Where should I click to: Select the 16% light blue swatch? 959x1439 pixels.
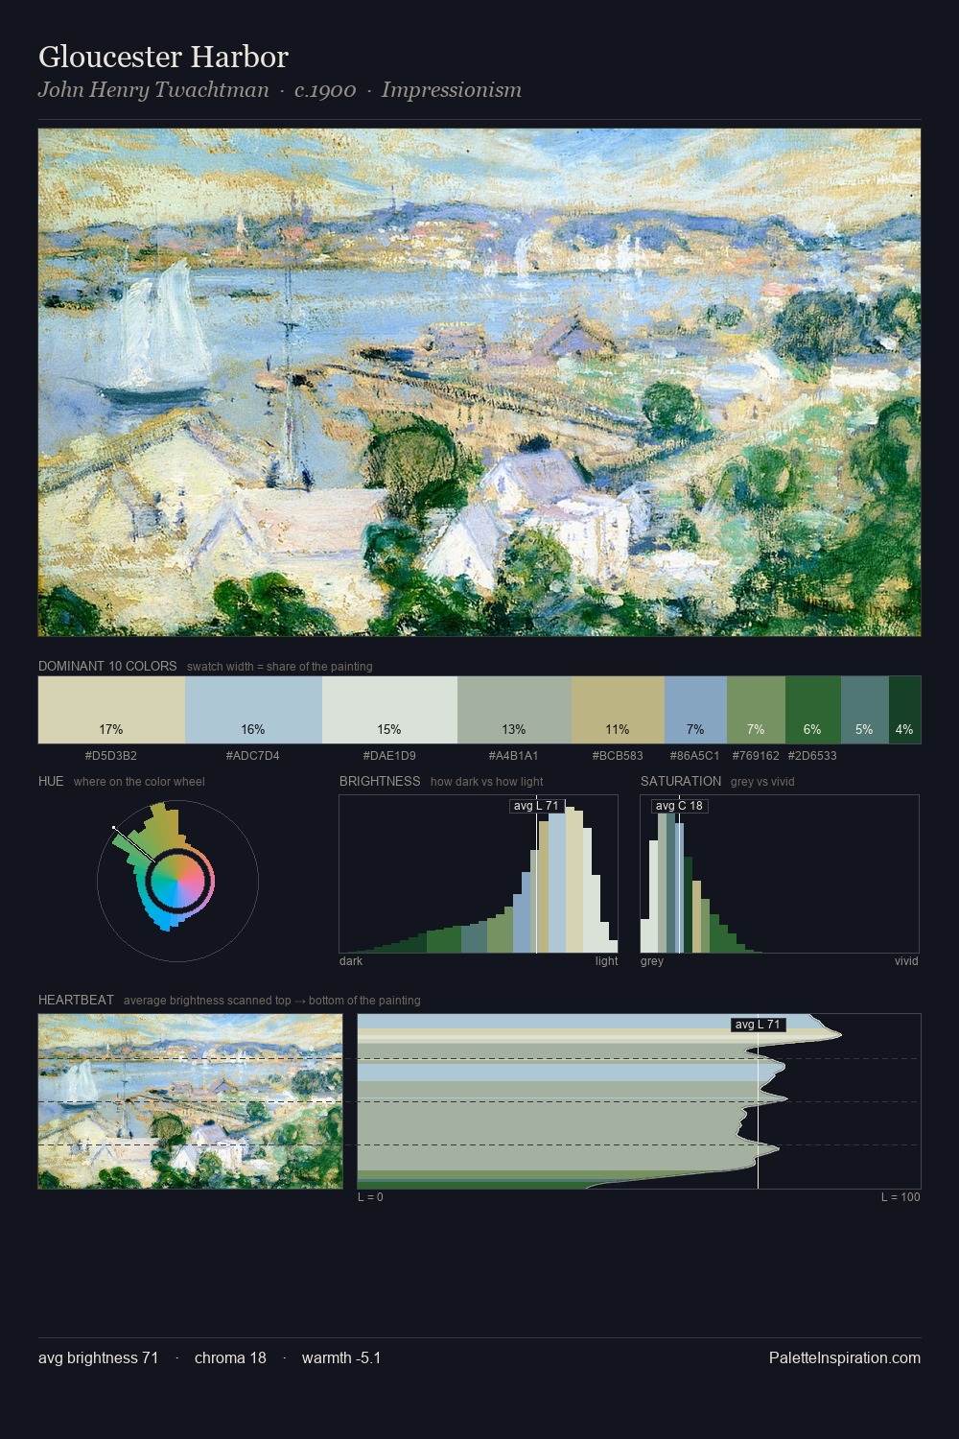click(x=253, y=710)
